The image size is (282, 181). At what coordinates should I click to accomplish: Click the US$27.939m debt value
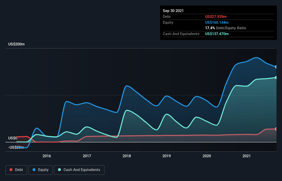216,17
